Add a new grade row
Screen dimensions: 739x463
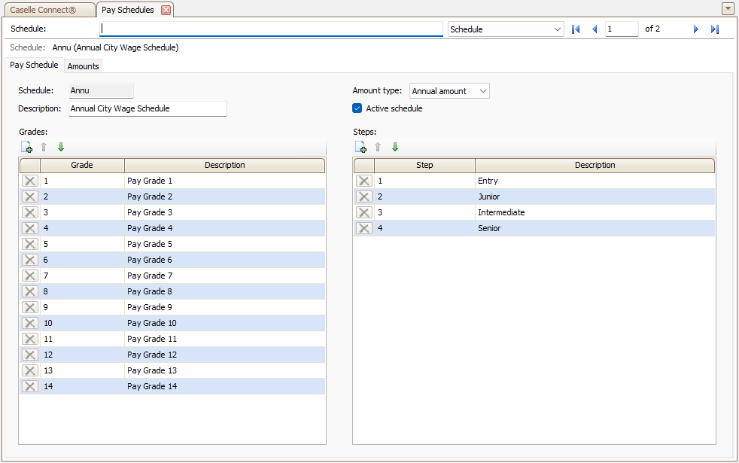pyautogui.click(x=27, y=147)
